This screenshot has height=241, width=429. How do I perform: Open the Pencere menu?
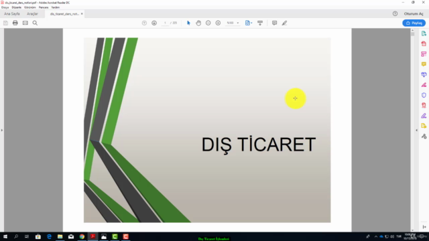pyautogui.click(x=44, y=7)
